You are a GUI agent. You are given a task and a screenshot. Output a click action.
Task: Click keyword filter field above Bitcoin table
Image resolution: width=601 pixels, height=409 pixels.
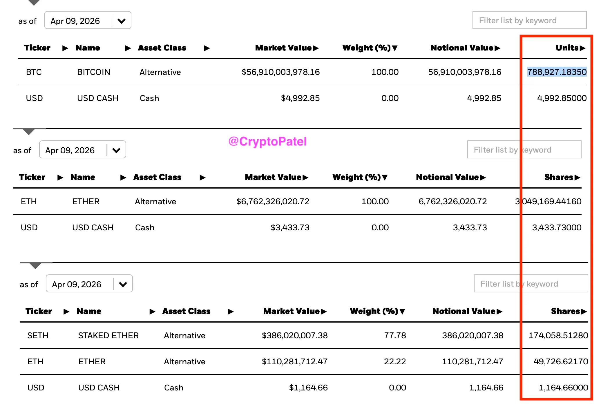[x=529, y=20]
